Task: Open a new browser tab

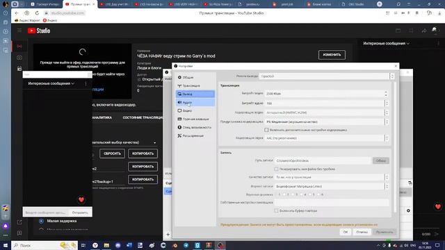Action: (x=380, y=4)
